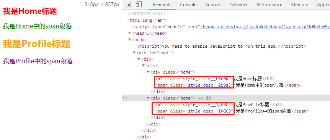Open the Console tab
This screenshot has width=330, height=140.
(x=188, y=5)
